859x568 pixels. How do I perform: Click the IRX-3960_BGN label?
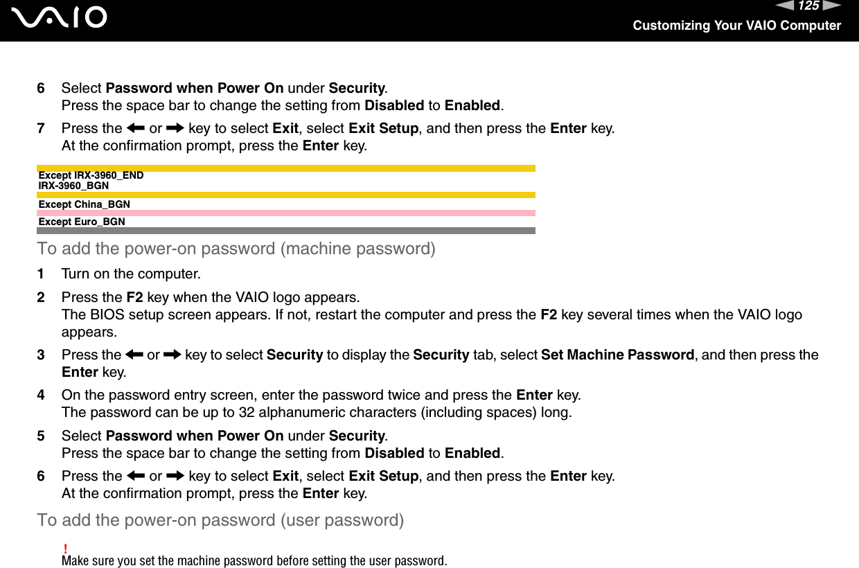pos(73,186)
